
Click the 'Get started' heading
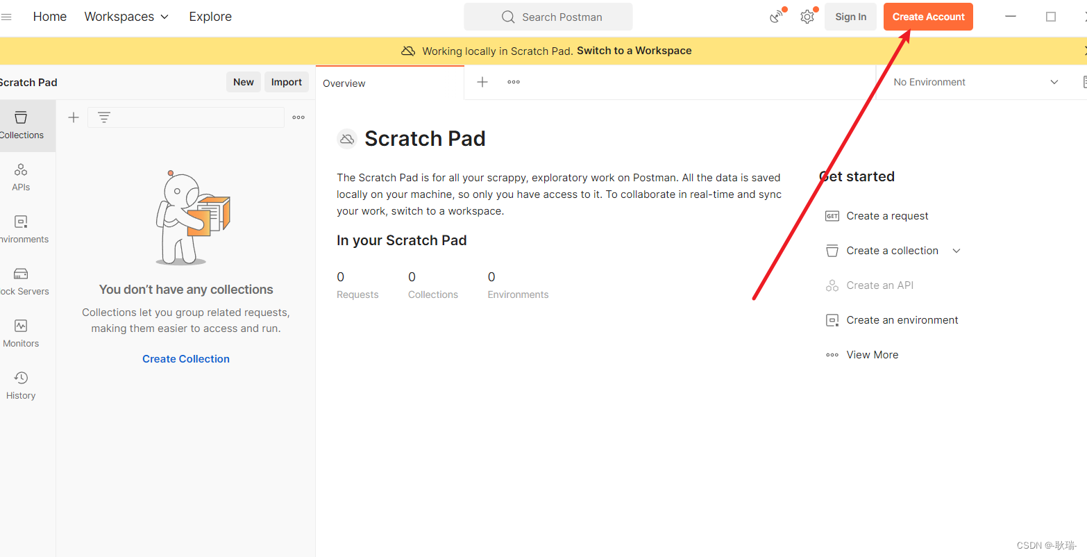pos(857,176)
